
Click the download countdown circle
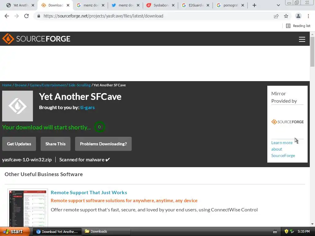point(99,127)
